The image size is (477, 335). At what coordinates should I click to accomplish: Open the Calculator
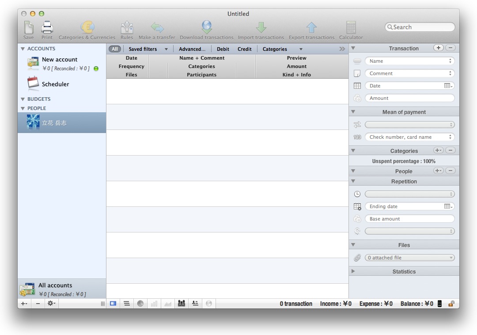[351, 28]
